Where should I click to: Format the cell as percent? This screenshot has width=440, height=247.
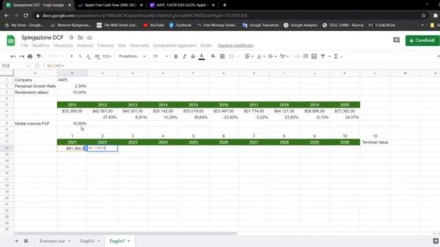(80, 56)
